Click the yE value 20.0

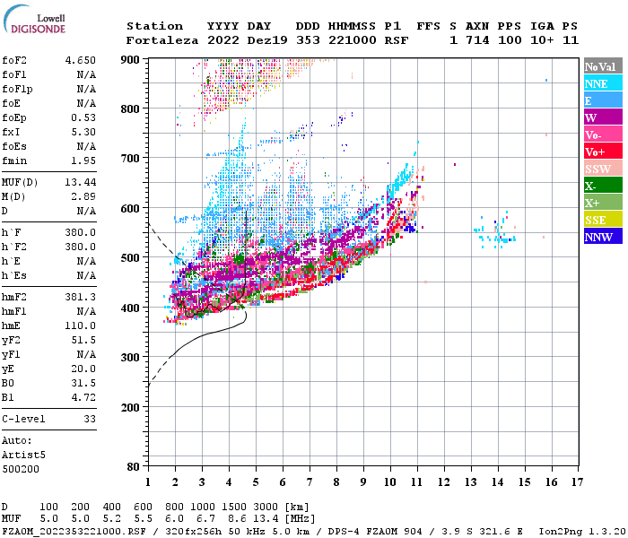(x=83, y=369)
